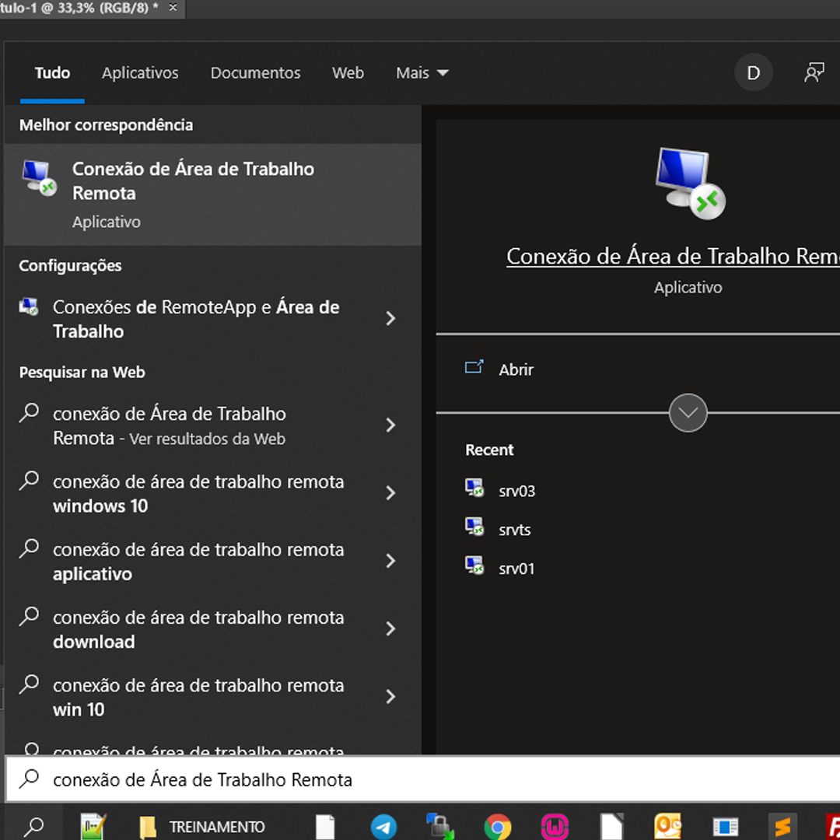The image size is (840, 840).
Task: Click the search text input field
Action: pyautogui.click(x=420, y=779)
